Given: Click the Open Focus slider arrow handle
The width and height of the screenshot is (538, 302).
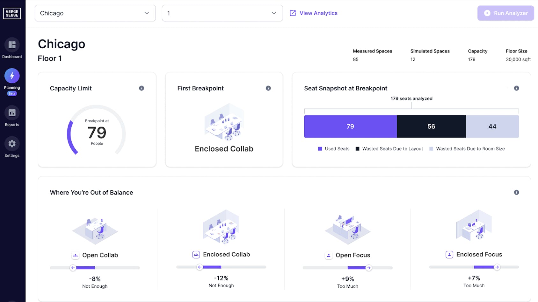Looking at the screenshot, I should click(369, 268).
